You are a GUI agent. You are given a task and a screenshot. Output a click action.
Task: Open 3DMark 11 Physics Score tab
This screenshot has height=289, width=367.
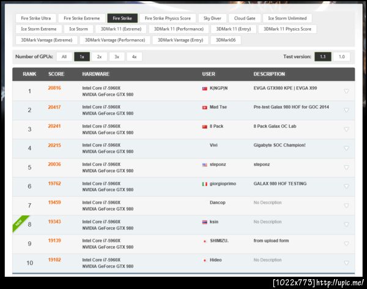click(x=287, y=29)
